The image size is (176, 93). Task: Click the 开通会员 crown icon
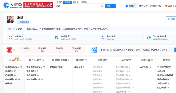[166, 6]
